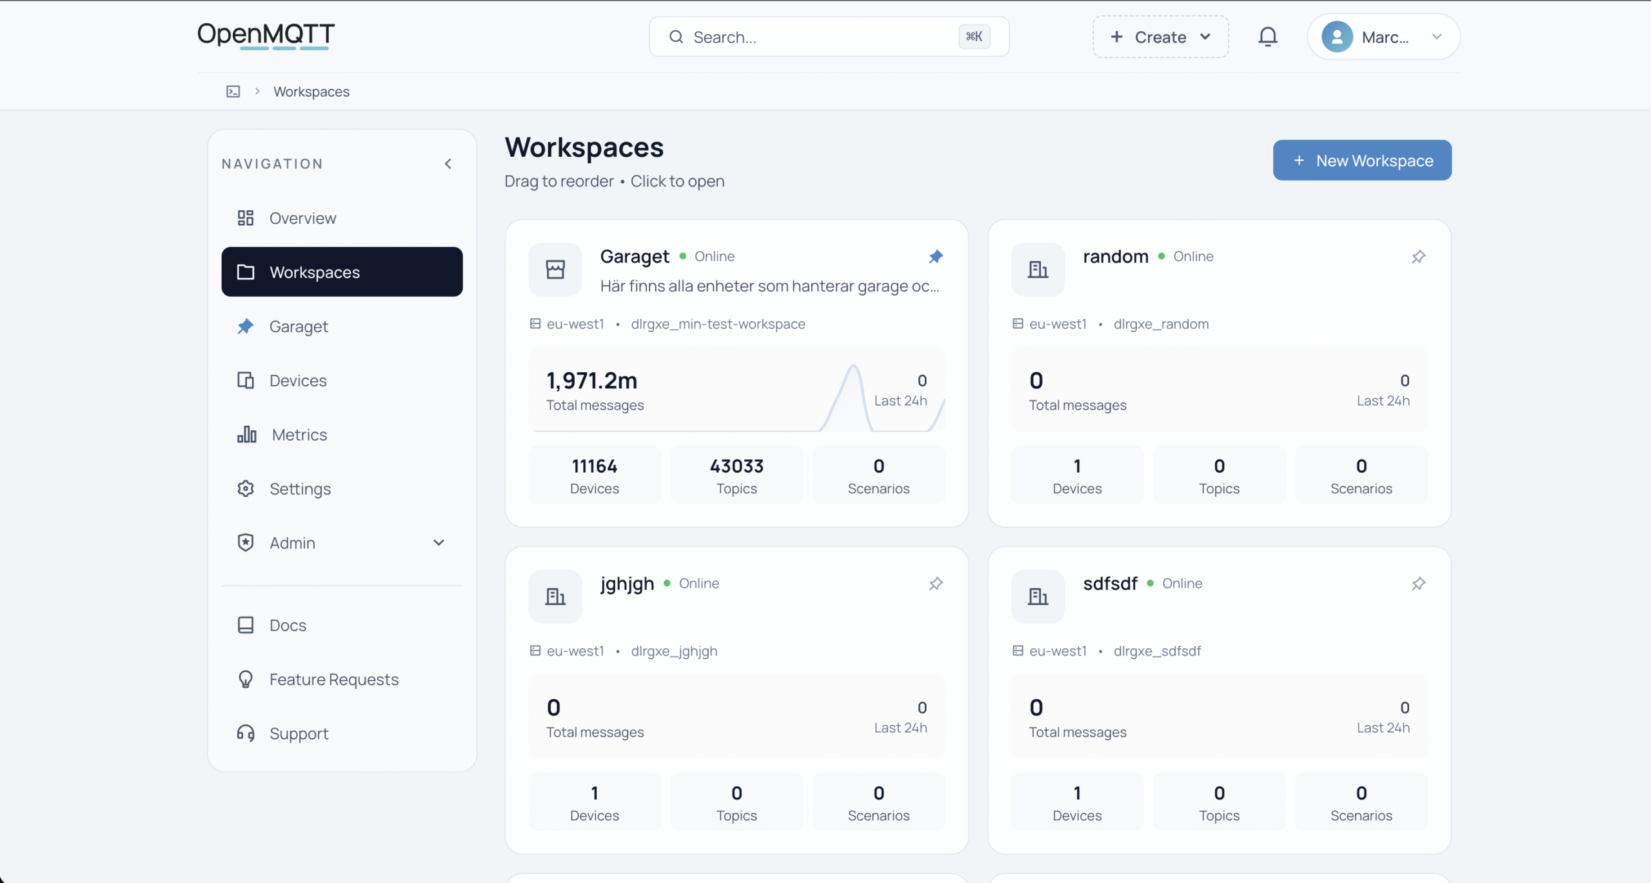Go to Overview in navigation
This screenshot has width=1651, height=883.
coord(302,218)
